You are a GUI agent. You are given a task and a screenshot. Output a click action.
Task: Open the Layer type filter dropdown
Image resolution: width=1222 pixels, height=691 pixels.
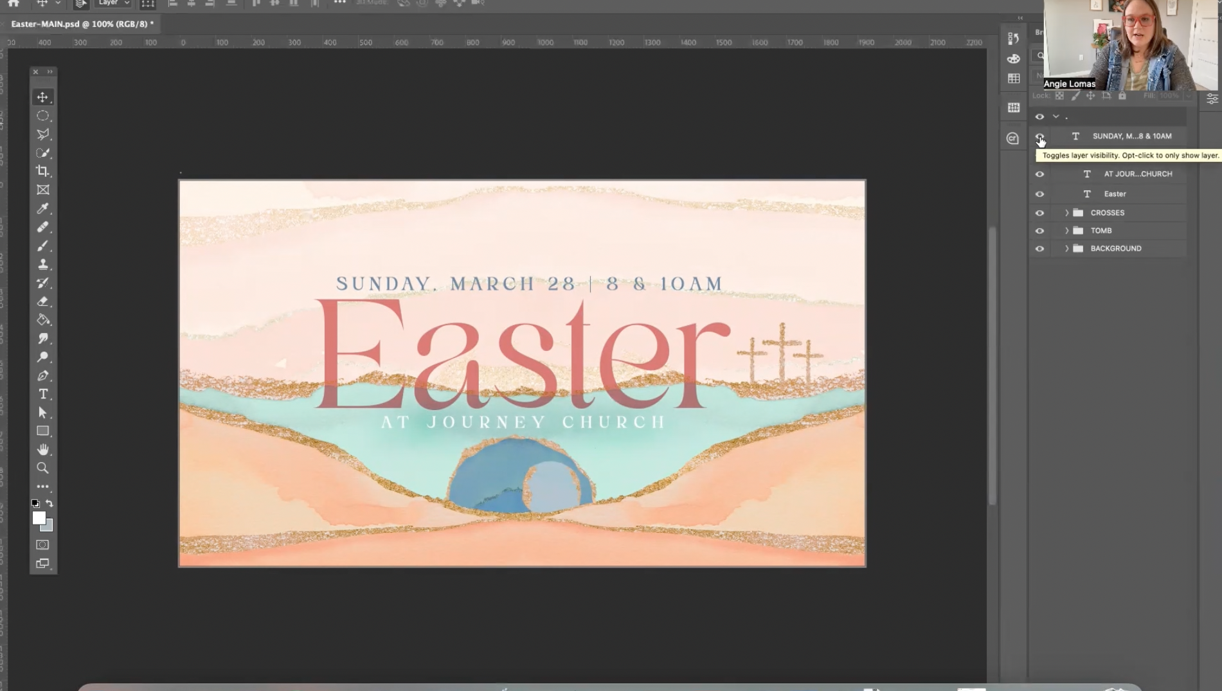[112, 3]
